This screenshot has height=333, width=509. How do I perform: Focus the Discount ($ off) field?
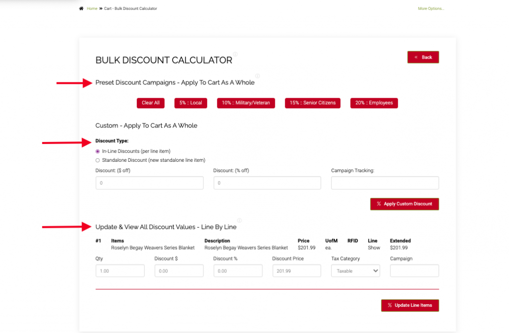(149, 183)
